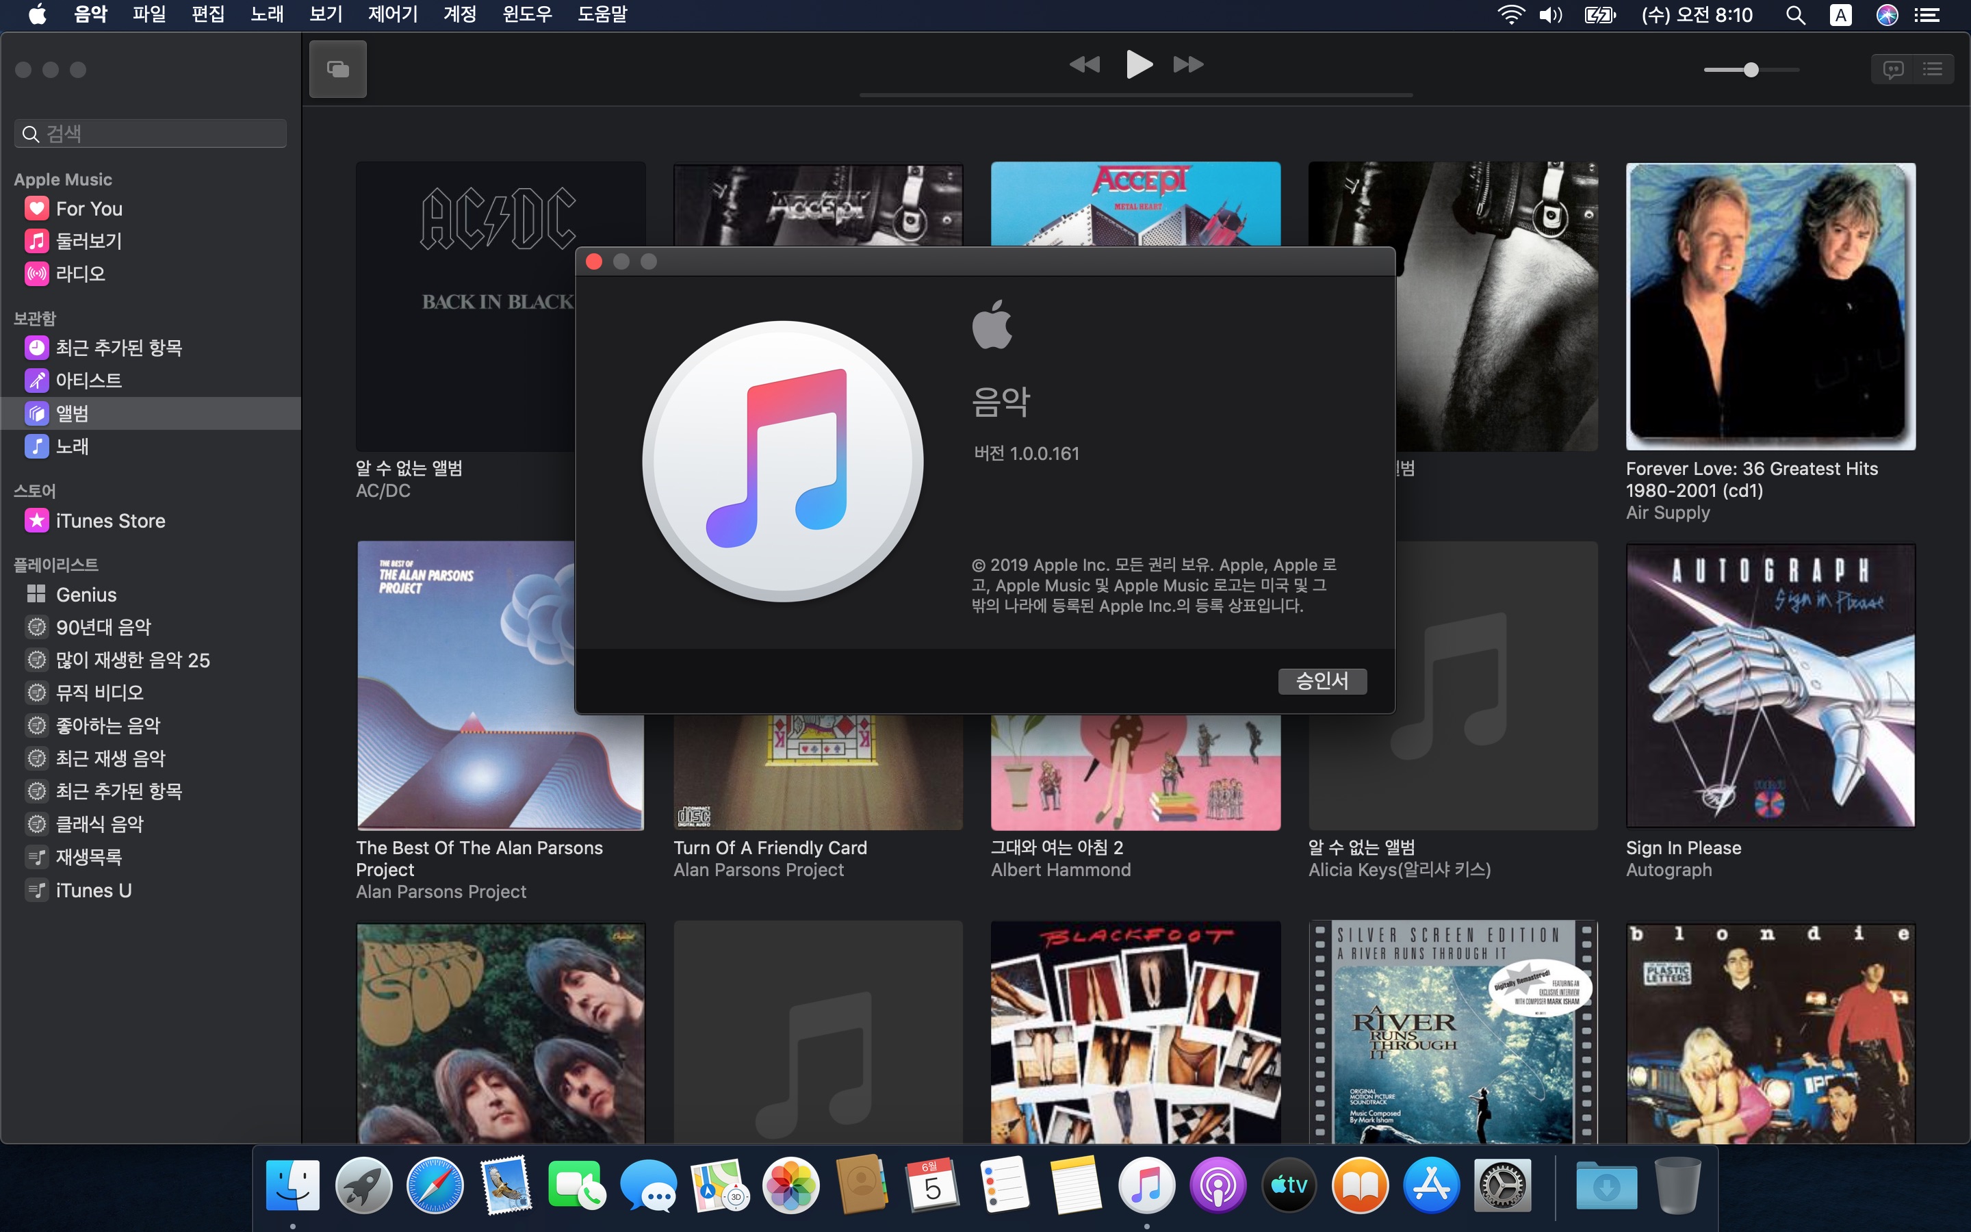Open the Autograph Sign In Please album
Image resolution: width=1971 pixels, height=1232 pixels.
coord(1770,686)
